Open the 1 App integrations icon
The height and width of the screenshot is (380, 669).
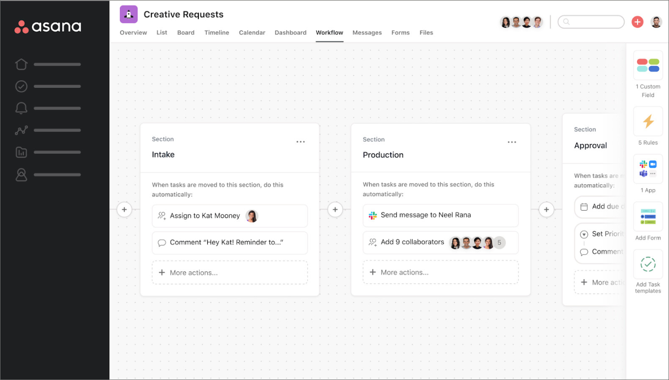point(648,169)
